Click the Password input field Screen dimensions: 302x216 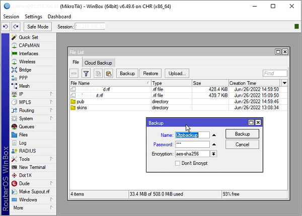[192, 144]
